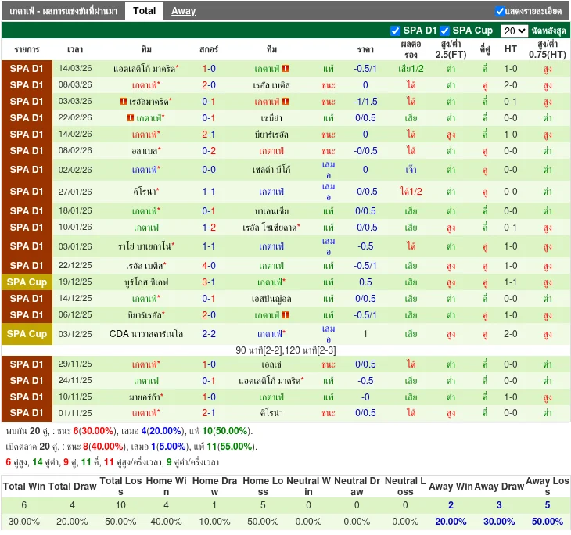This screenshot has width=571, height=535.
Task: Select the Total tab
Action: (x=144, y=11)
